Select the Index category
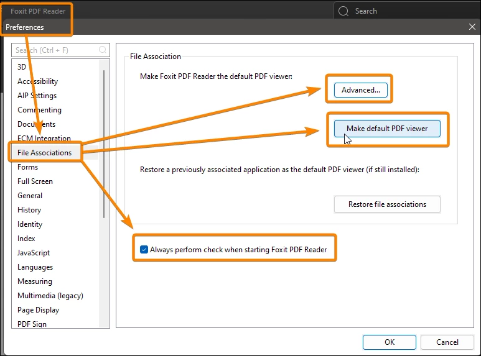The image size is (481, 356). click(26, 239)
